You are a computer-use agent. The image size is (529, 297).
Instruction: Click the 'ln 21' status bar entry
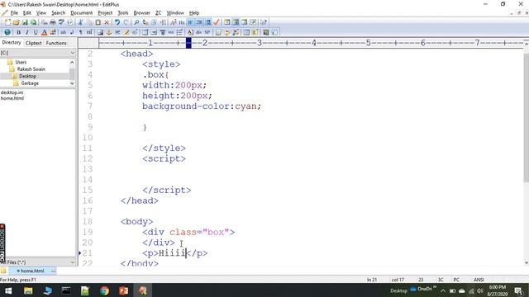point(372,280)
